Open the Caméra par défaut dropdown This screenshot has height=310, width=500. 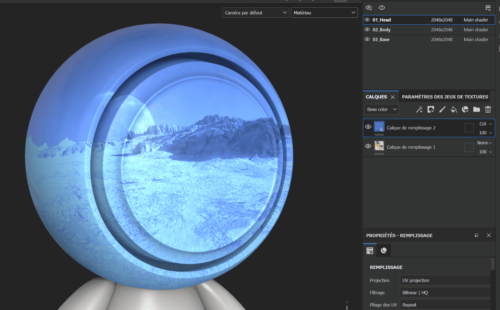(255, 13)
